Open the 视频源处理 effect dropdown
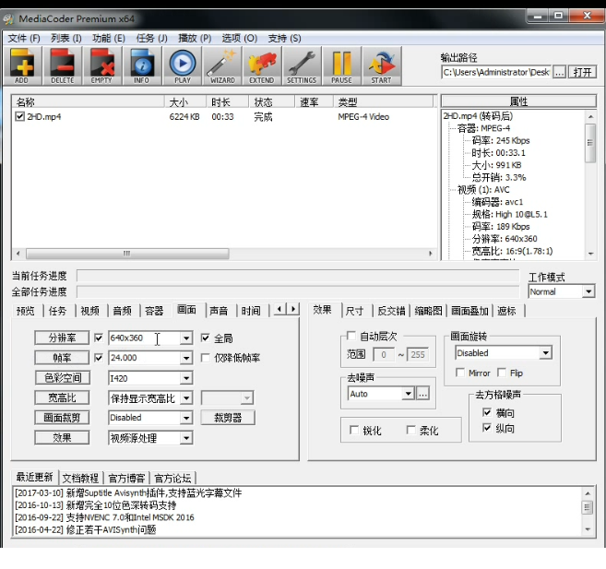This screenshot has width=606, height=569. pos(186,438)
